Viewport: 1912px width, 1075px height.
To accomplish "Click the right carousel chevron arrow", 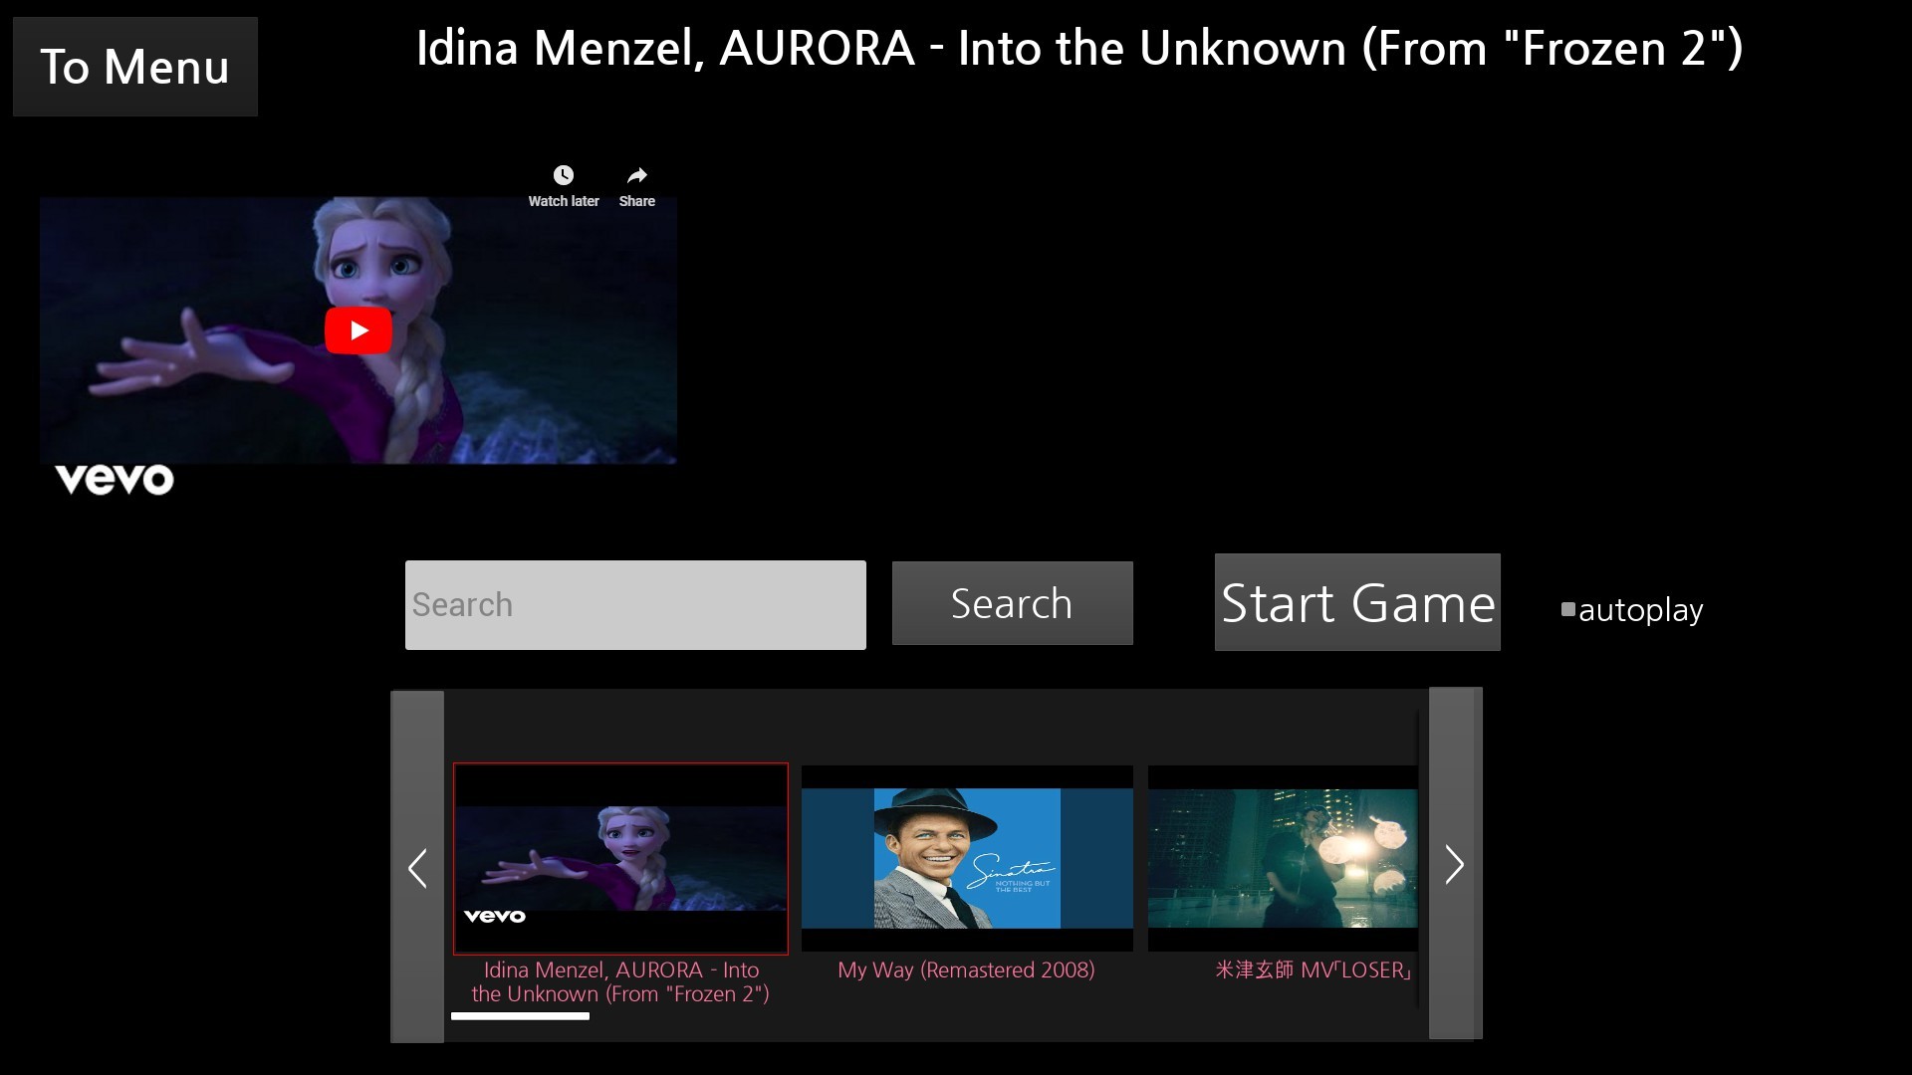I will (x=1454, y=865).
